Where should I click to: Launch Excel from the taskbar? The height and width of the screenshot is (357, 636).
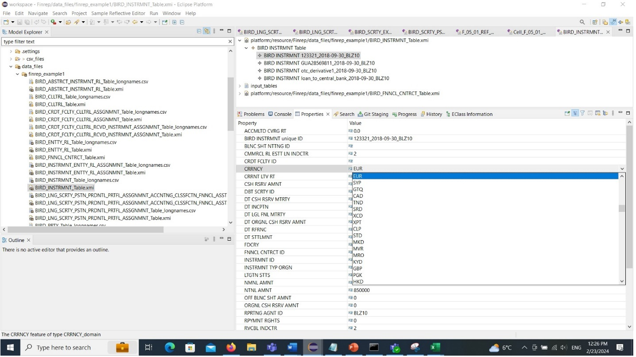pos(435,347)
